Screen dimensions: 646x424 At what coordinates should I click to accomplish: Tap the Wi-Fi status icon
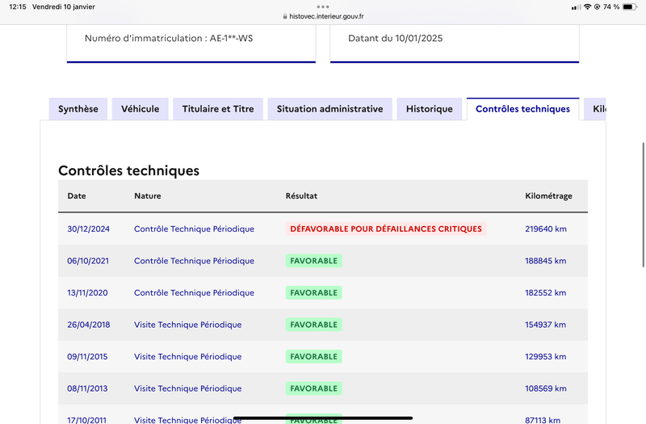click(588, 6)
